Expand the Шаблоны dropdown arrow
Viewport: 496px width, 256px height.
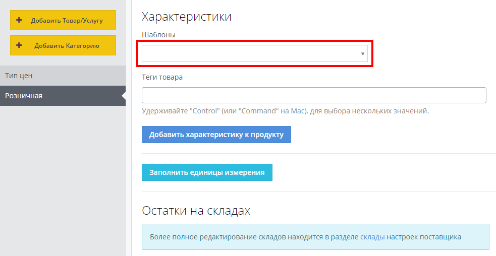click(362, 54)
